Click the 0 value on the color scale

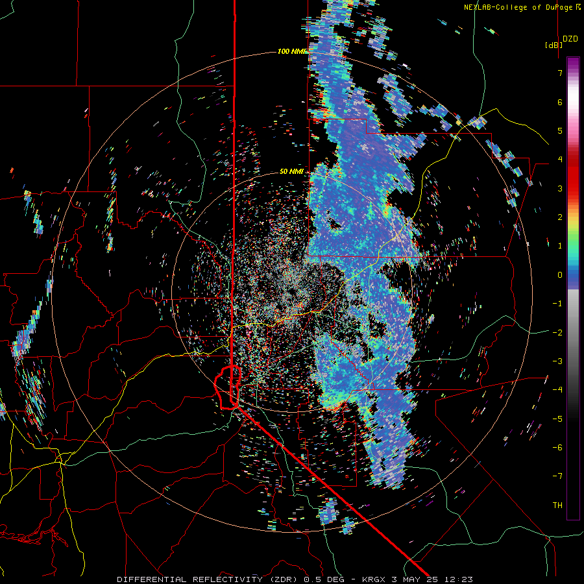click(560, 275)
